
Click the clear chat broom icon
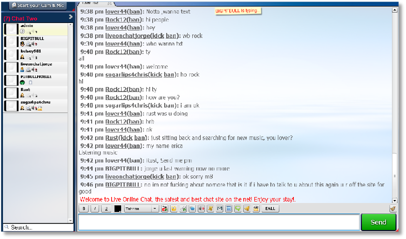point(393,208)
